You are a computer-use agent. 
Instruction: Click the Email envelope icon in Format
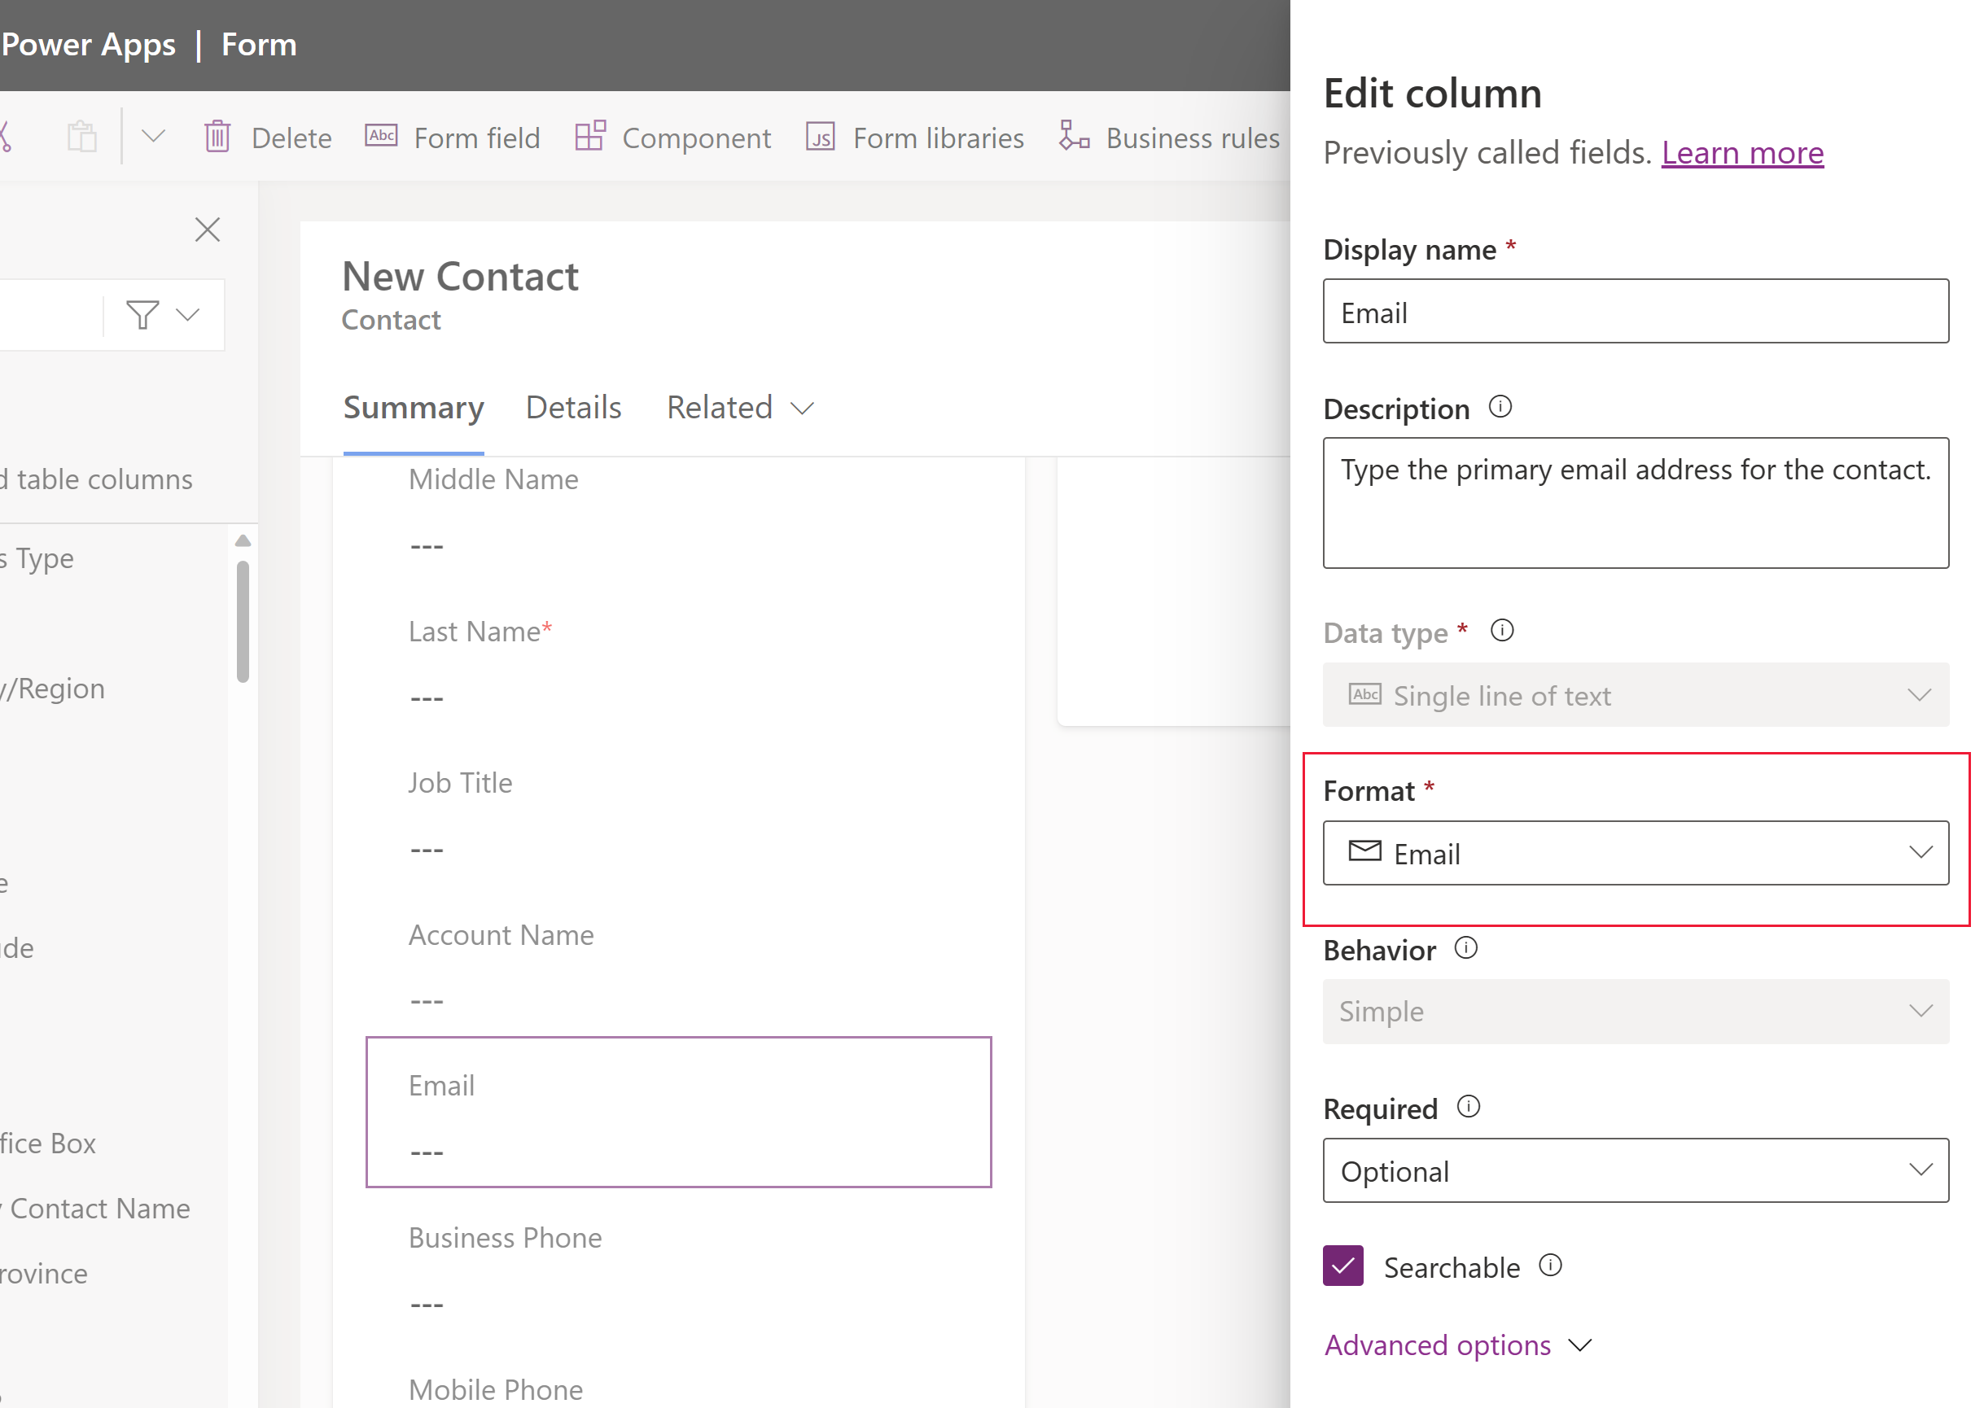[x=1365, y=852]
